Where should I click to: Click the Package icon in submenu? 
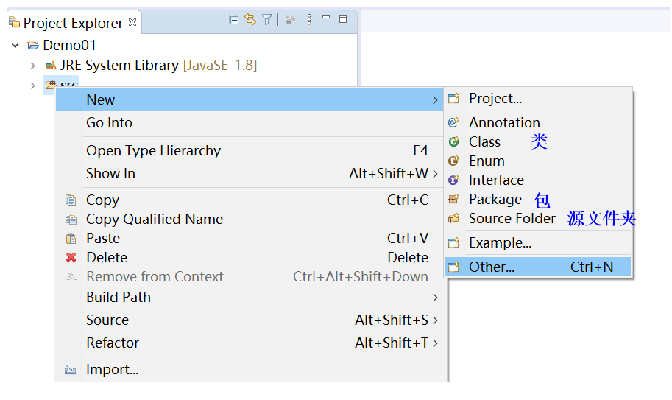[x=454, y=199]
